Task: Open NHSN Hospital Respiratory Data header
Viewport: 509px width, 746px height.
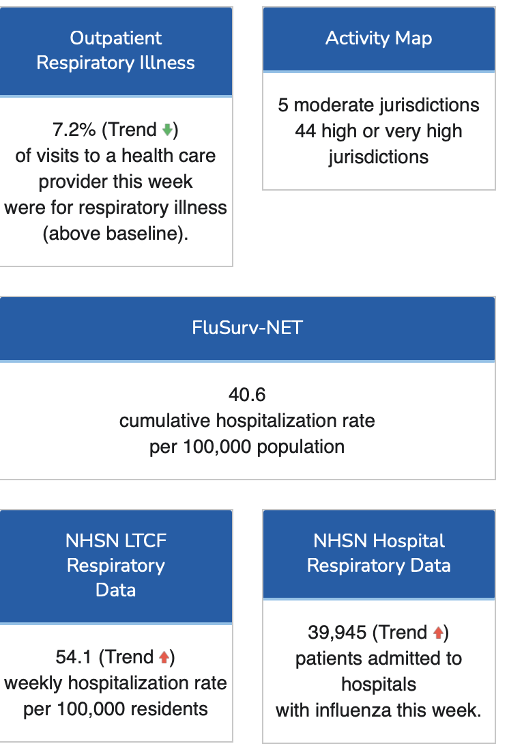Action: pos(379,553)
